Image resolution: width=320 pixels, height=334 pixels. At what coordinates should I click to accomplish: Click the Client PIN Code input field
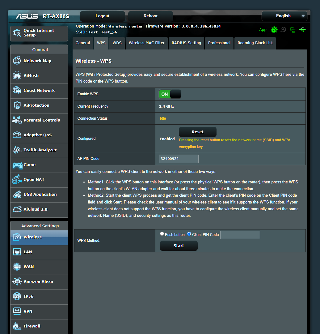[x=240, y=235]
